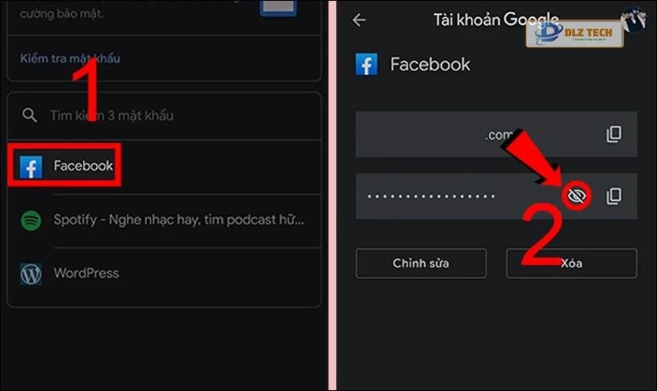This screenshot has width=657, height=391.
Task: Click the DLZ Tech logo badge
Action: click(574, 34)
